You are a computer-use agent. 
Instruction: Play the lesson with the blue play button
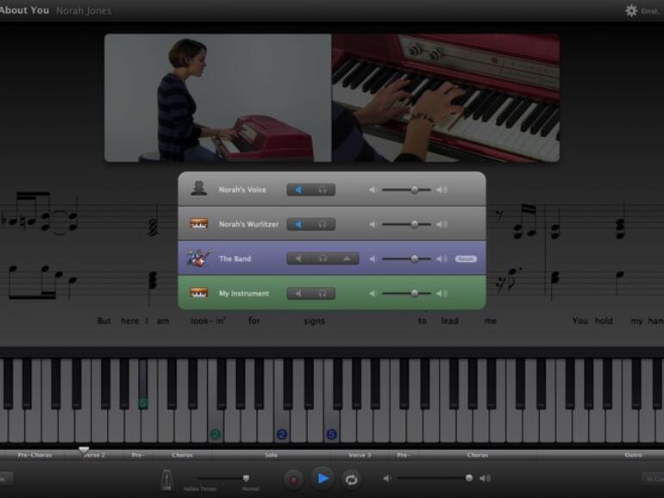323,478
